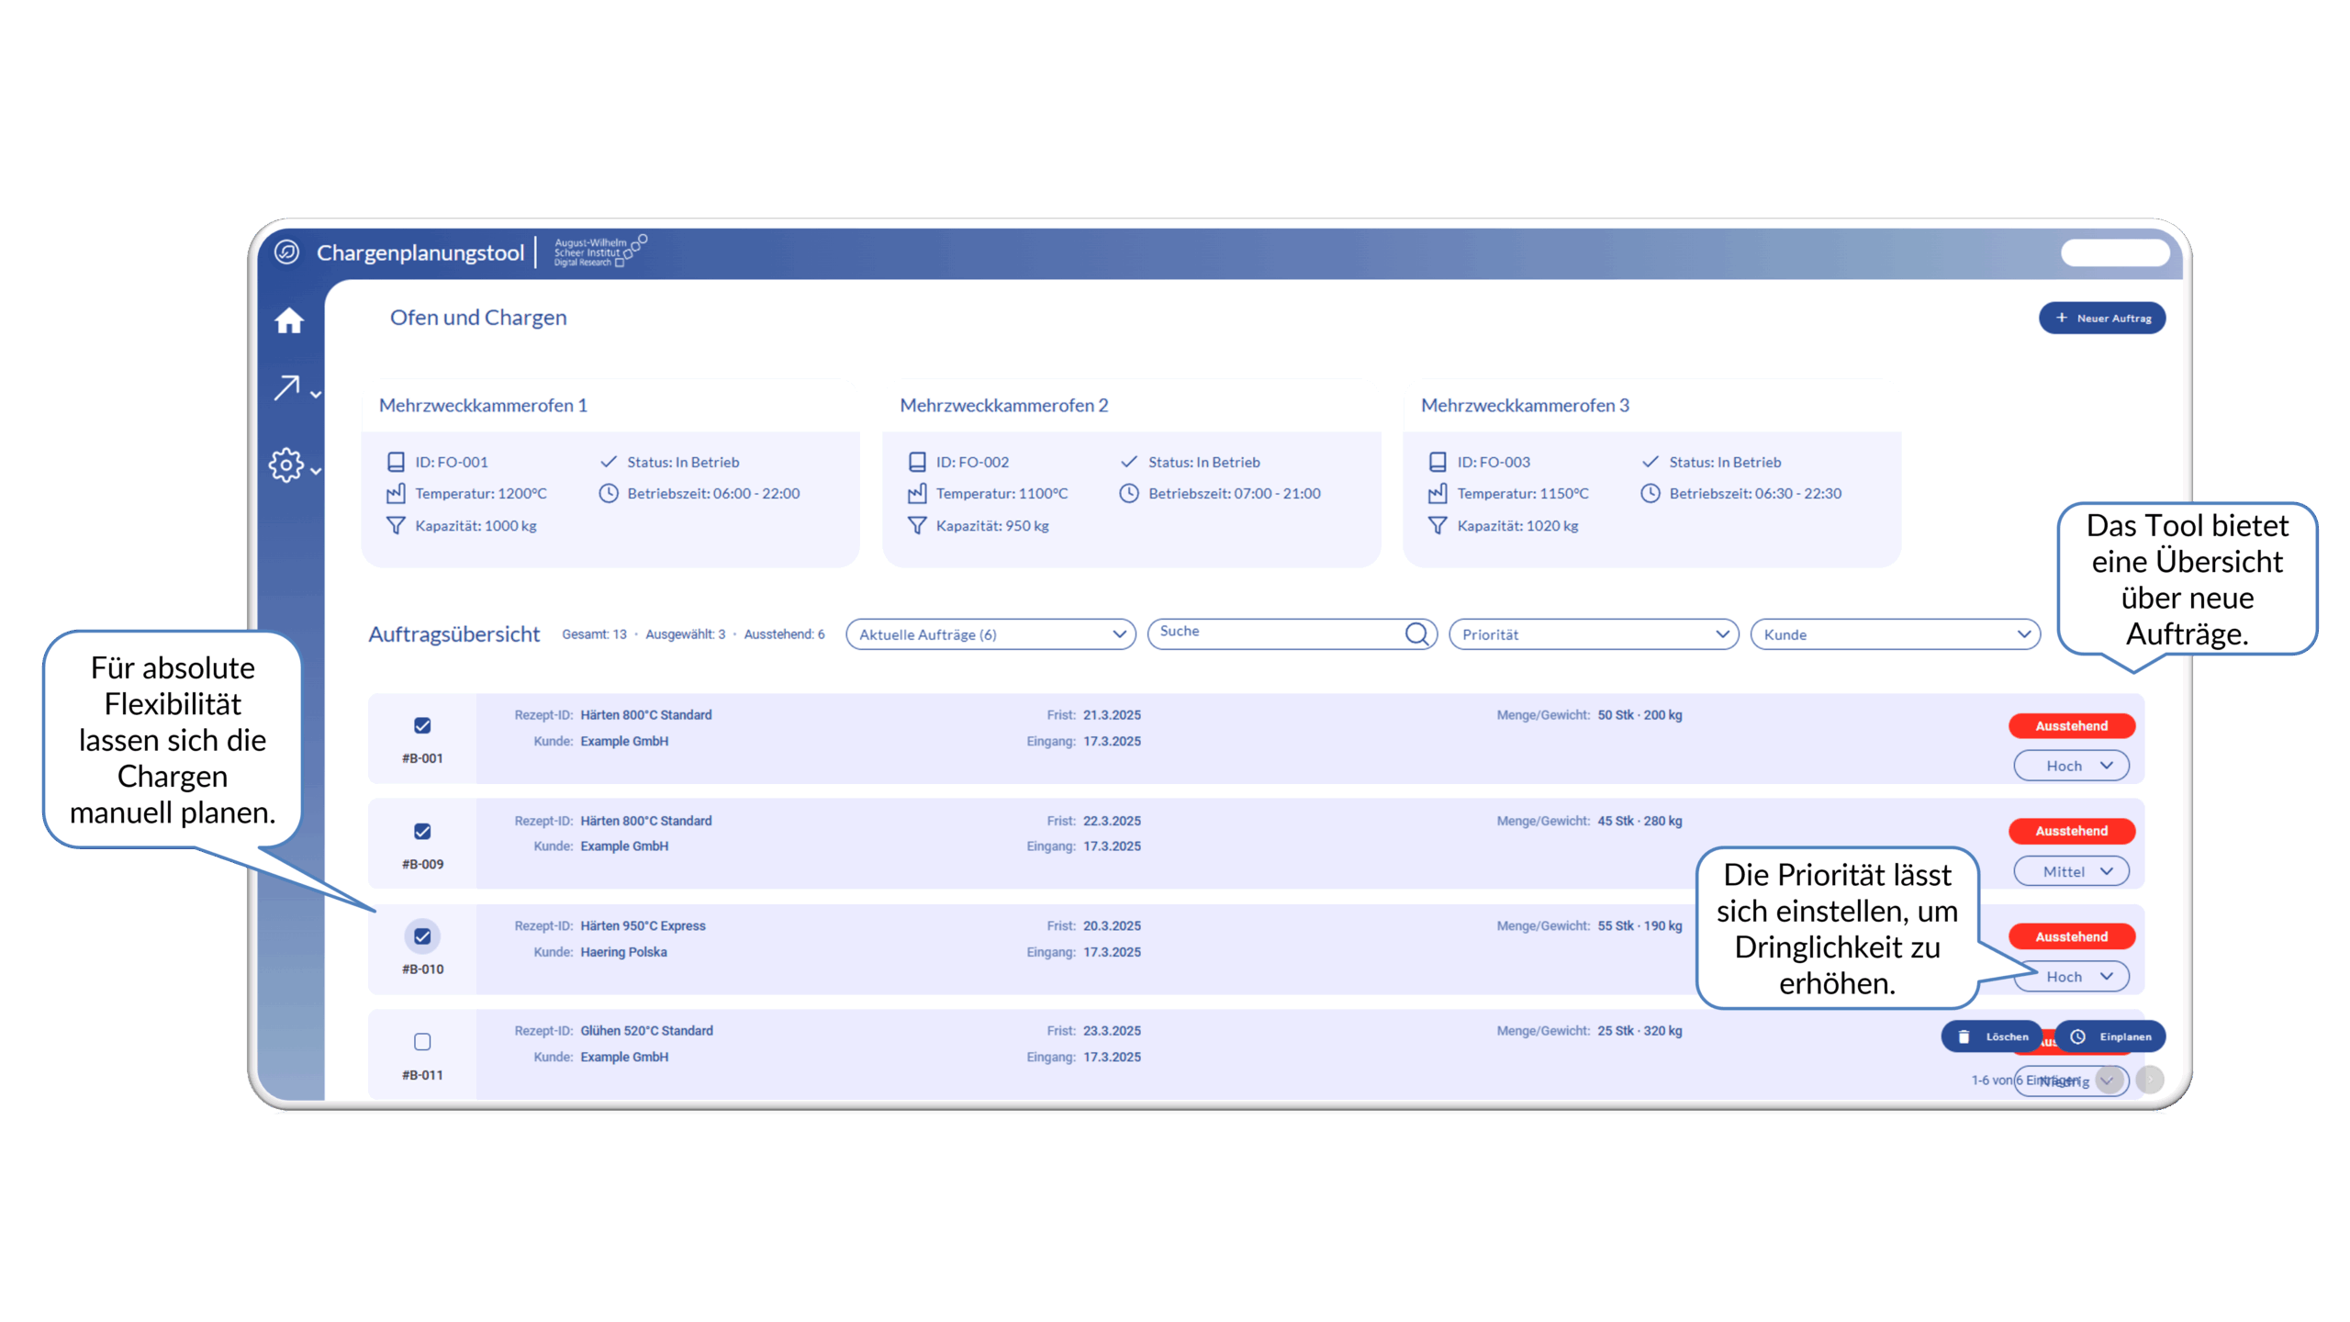Click the temperature icon for 1100°C

coord(917,493)
